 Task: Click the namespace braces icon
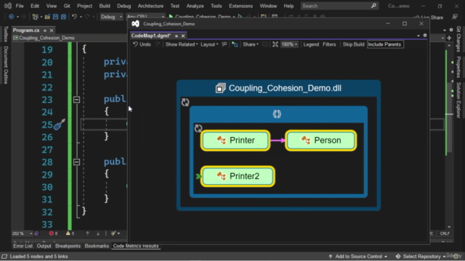(277, 115)
